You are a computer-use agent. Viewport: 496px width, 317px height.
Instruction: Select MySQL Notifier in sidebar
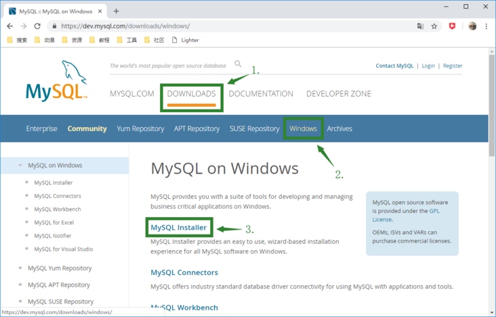click(x=53, y=236)
